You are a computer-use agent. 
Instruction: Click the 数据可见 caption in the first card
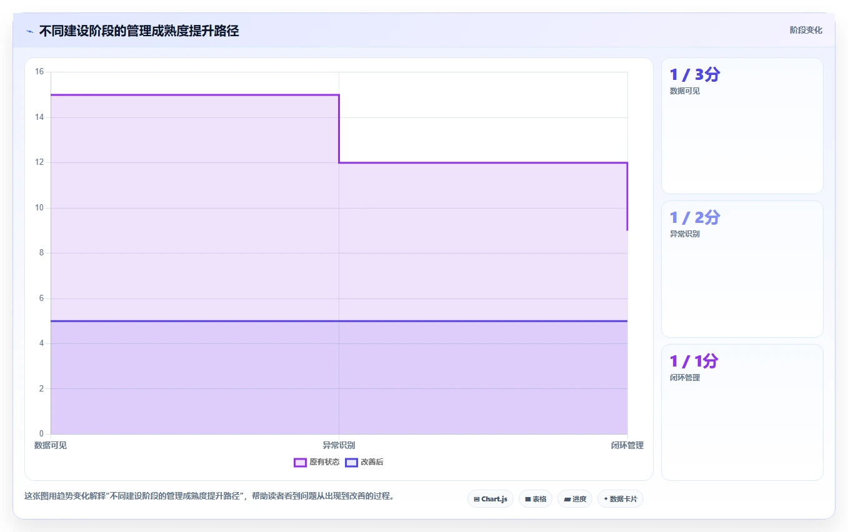pyautogui.click(x=685, y=91)
